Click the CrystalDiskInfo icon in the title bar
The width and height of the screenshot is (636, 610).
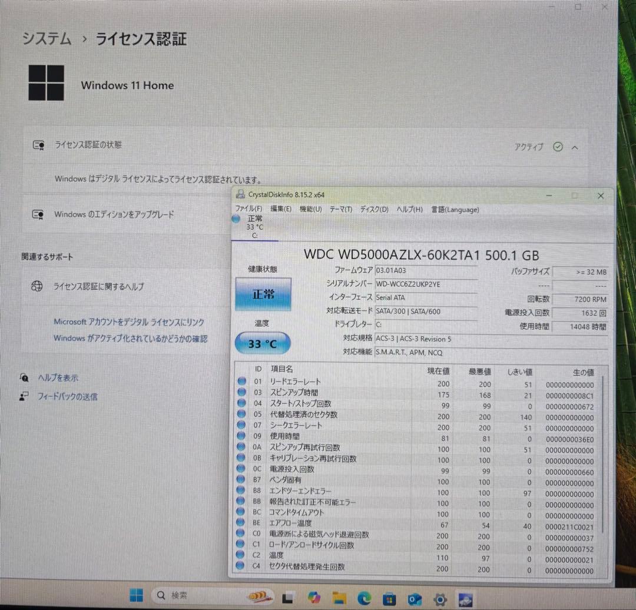click(x=240, y=194)
